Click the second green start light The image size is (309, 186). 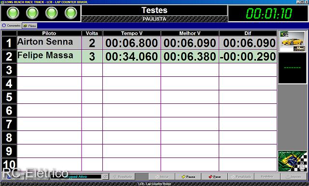pyautogui.click(x=32, y=13)
